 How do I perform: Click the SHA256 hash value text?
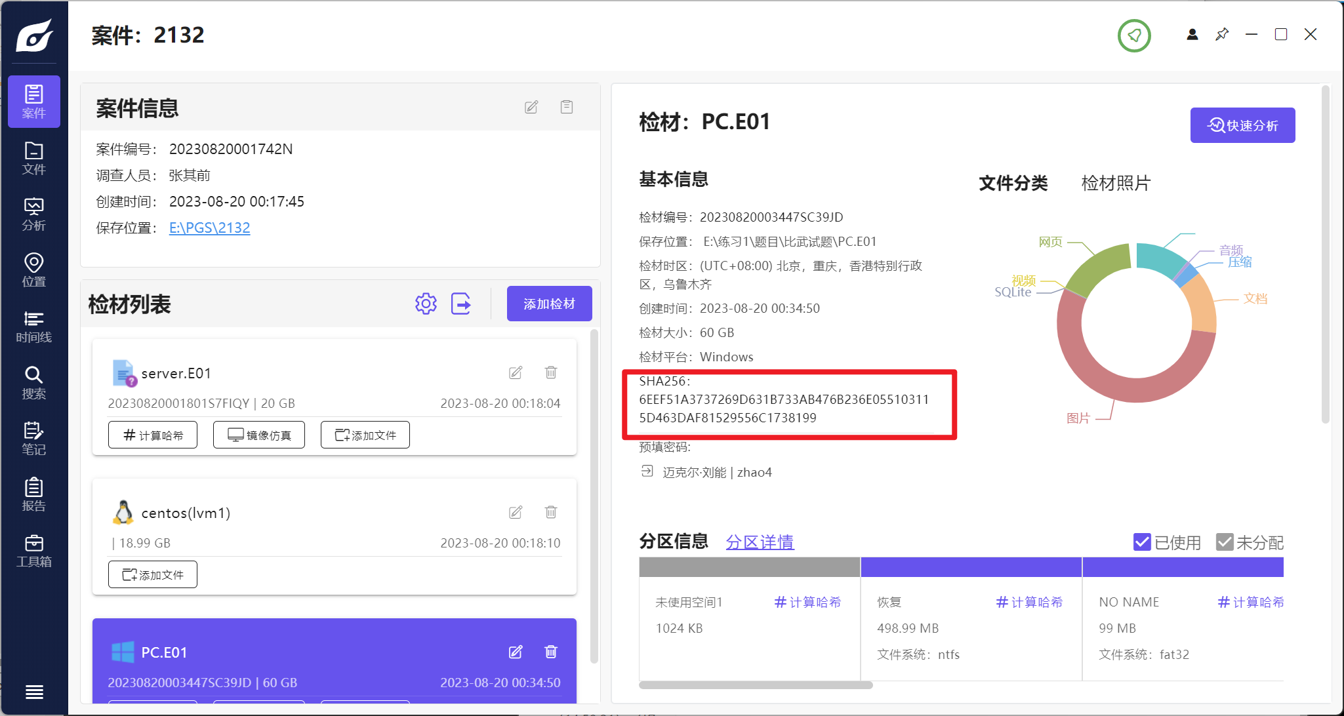point(784,408)
